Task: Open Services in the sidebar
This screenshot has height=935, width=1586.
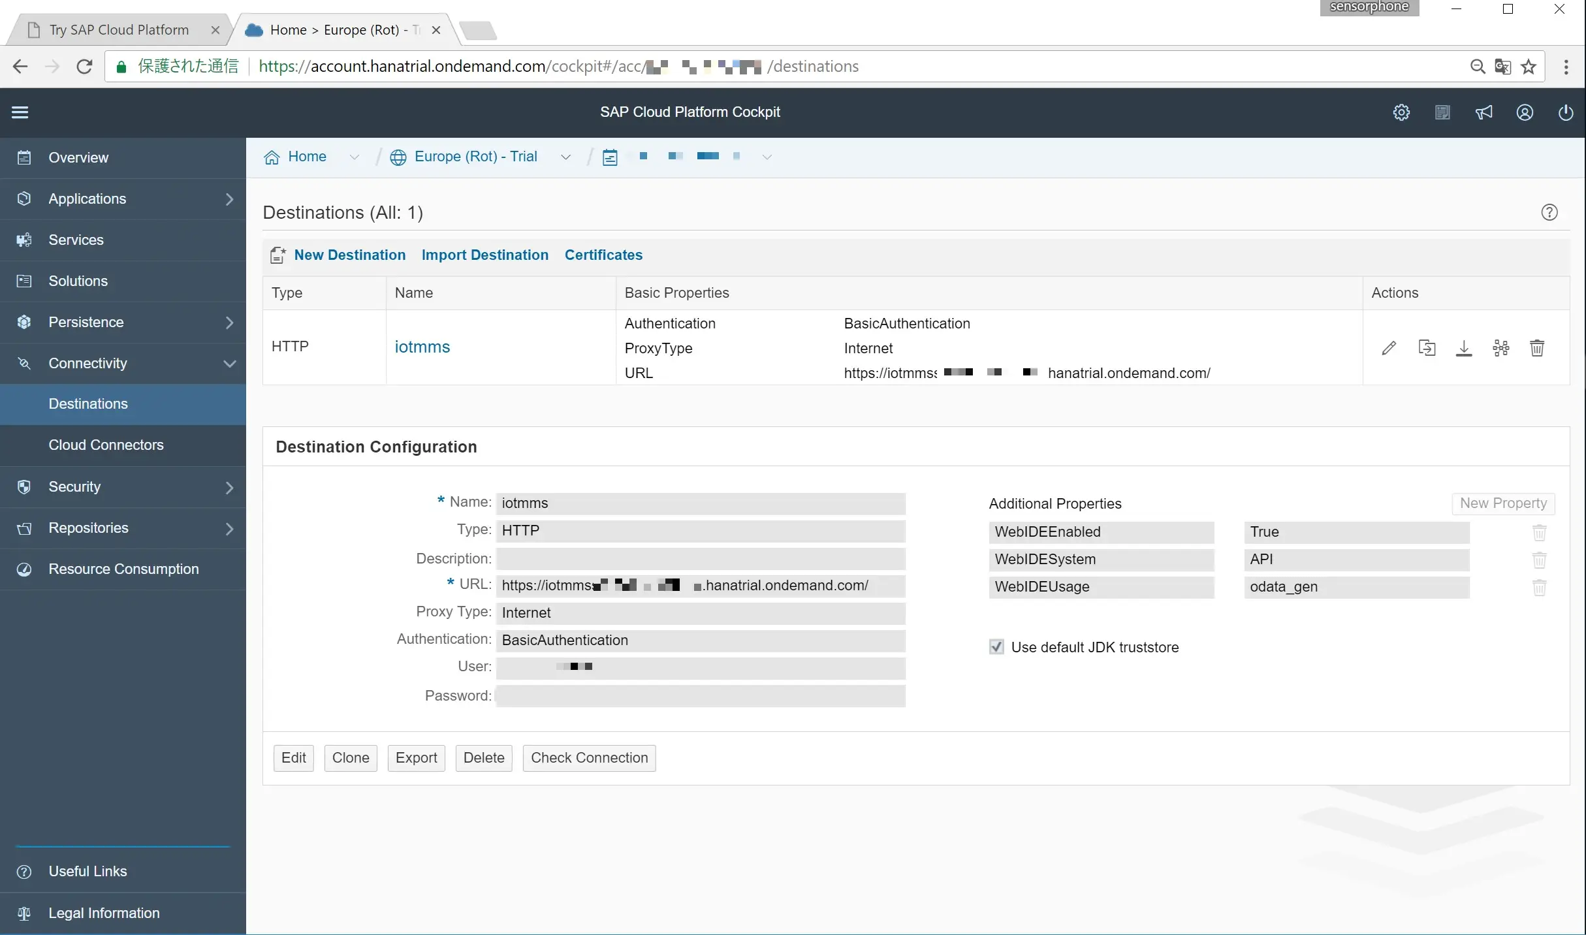Action: click(123, 240)
